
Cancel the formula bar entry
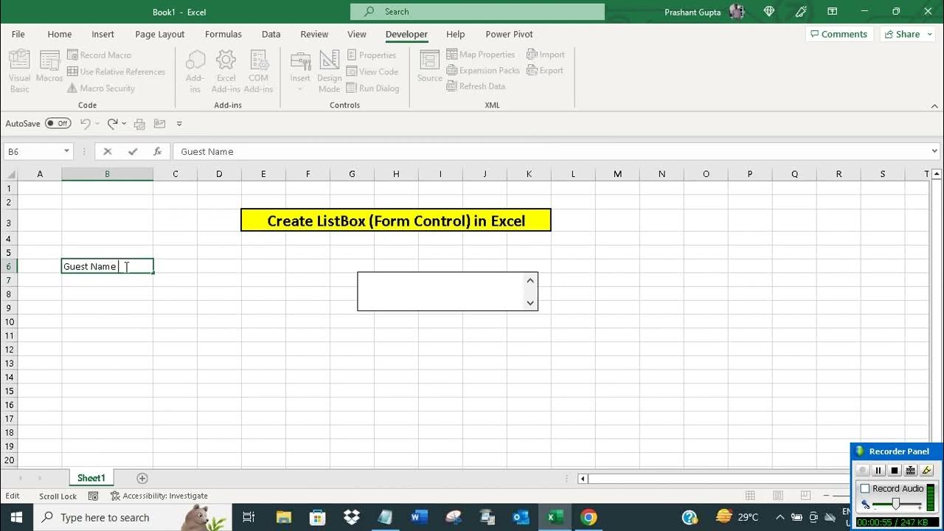(108, 151)
